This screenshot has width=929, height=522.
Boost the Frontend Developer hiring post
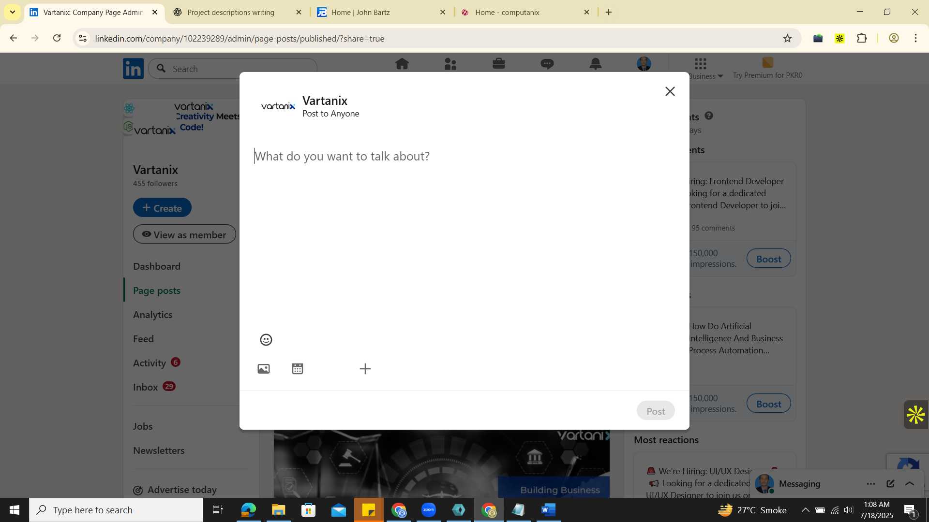[768, 259]
